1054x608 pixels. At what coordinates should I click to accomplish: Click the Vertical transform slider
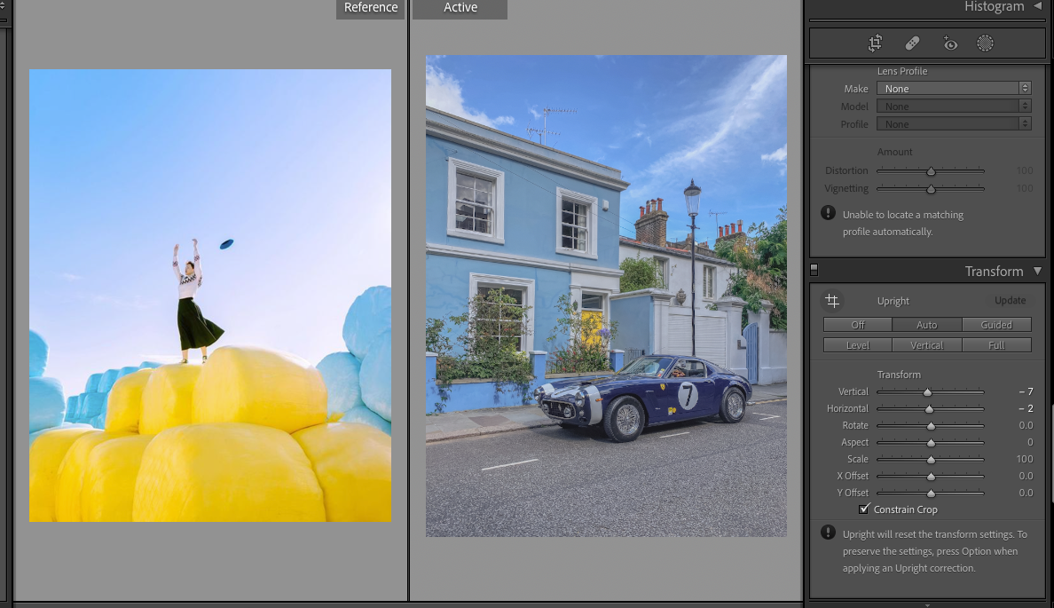click(931, 391)
